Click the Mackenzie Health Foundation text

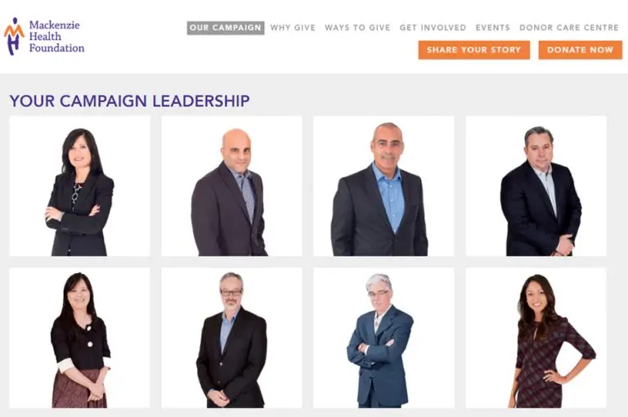click(x=56, y=37)
